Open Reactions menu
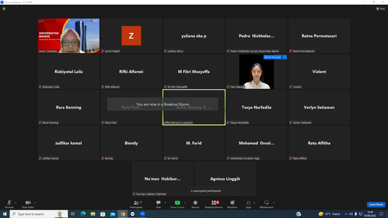Screen dimensions: 388x218 [232, 205]
